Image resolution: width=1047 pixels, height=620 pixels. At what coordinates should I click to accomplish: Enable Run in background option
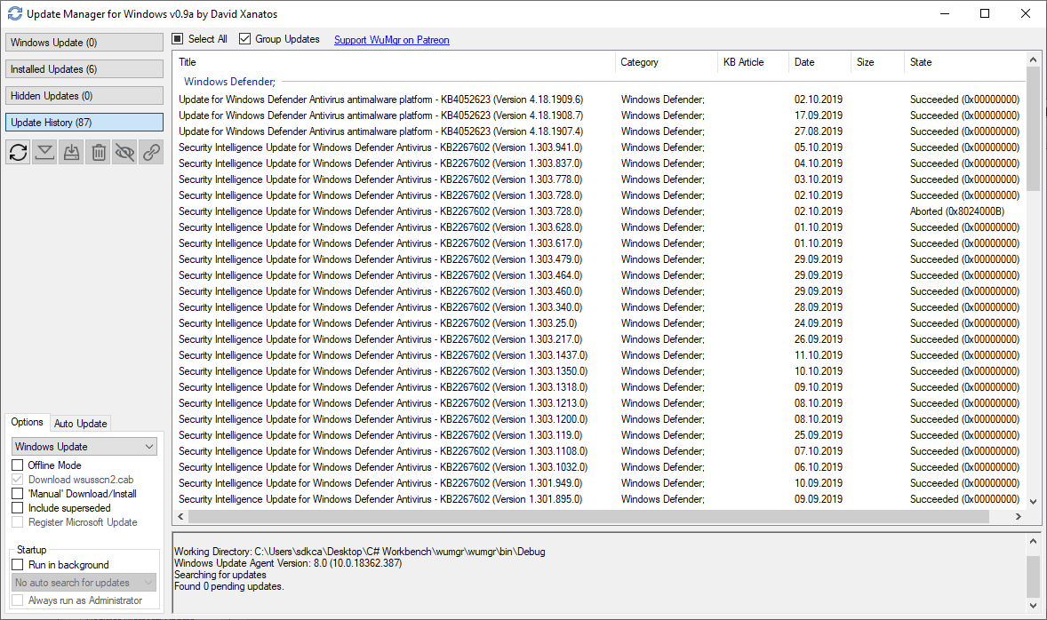click(x=18, y=565)
